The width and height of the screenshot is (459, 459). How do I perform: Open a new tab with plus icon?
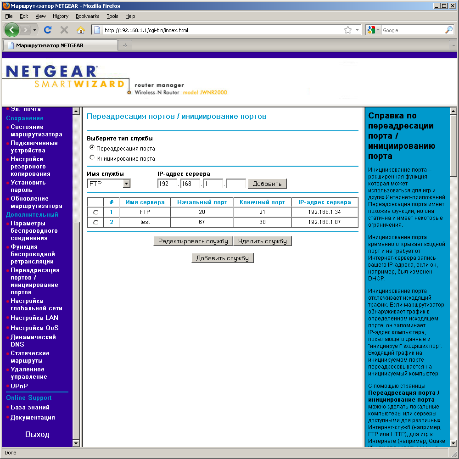point(125,45)
